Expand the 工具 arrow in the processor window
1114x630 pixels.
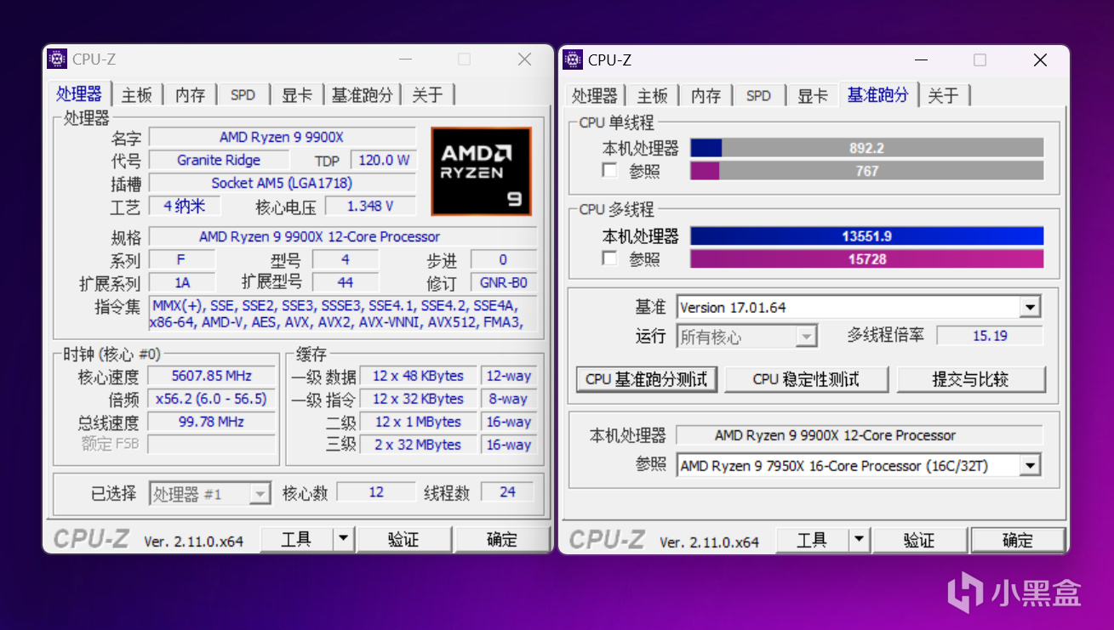[343, 539]
